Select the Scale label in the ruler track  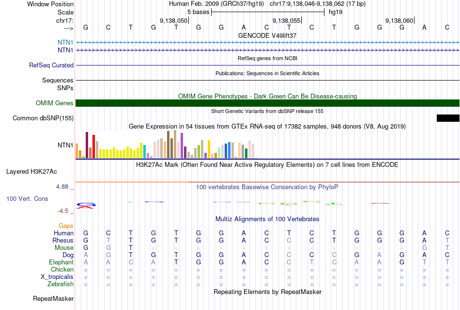[x=65, y=12]
